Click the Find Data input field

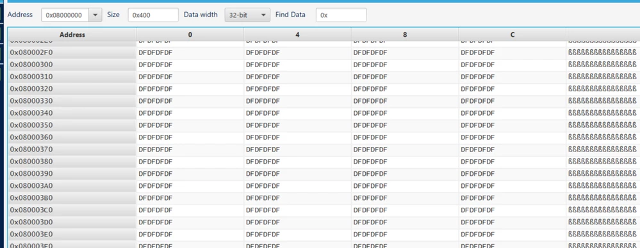pos(341,15)
